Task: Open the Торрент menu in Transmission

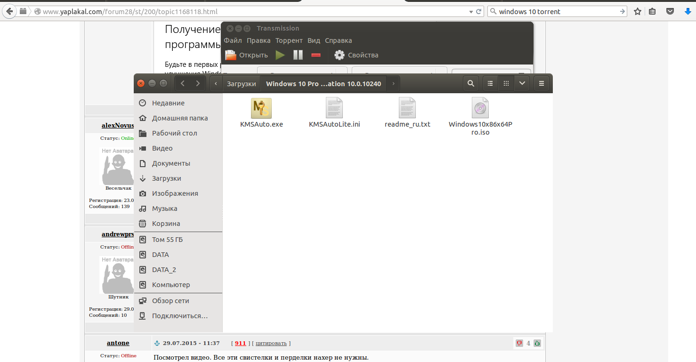Action: click(x=289, y=40)
